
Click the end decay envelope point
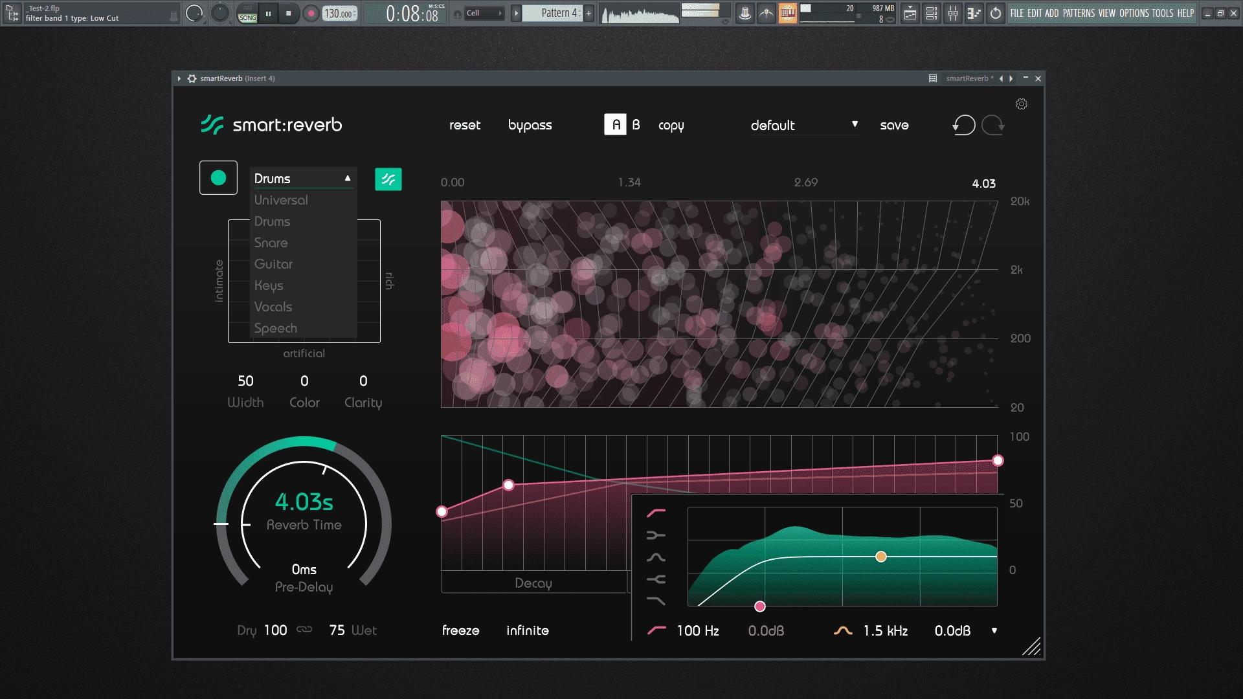998,460
